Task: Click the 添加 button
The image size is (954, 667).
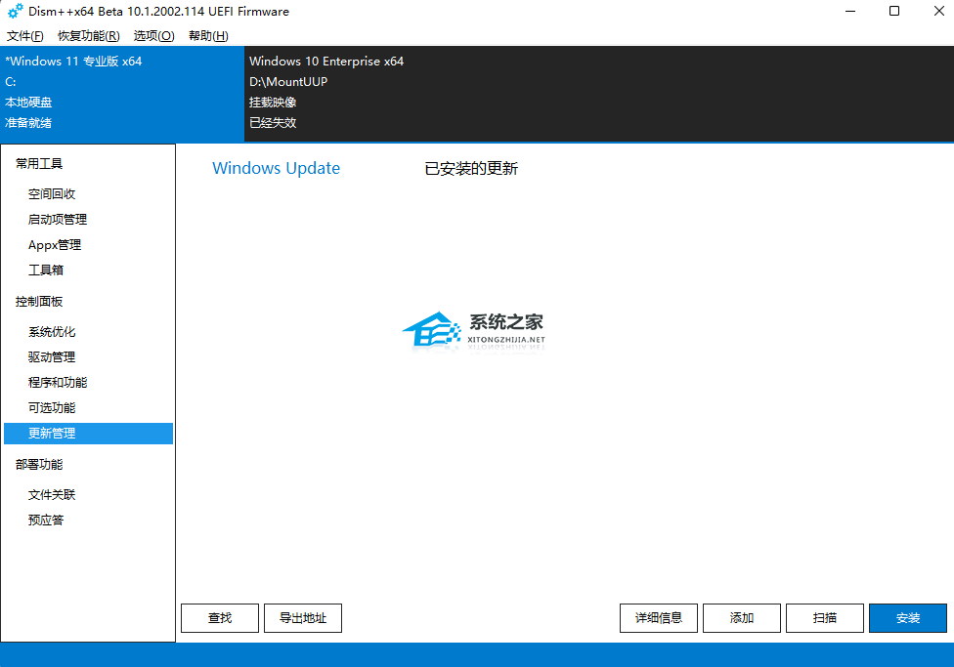Action: point(742,618)
